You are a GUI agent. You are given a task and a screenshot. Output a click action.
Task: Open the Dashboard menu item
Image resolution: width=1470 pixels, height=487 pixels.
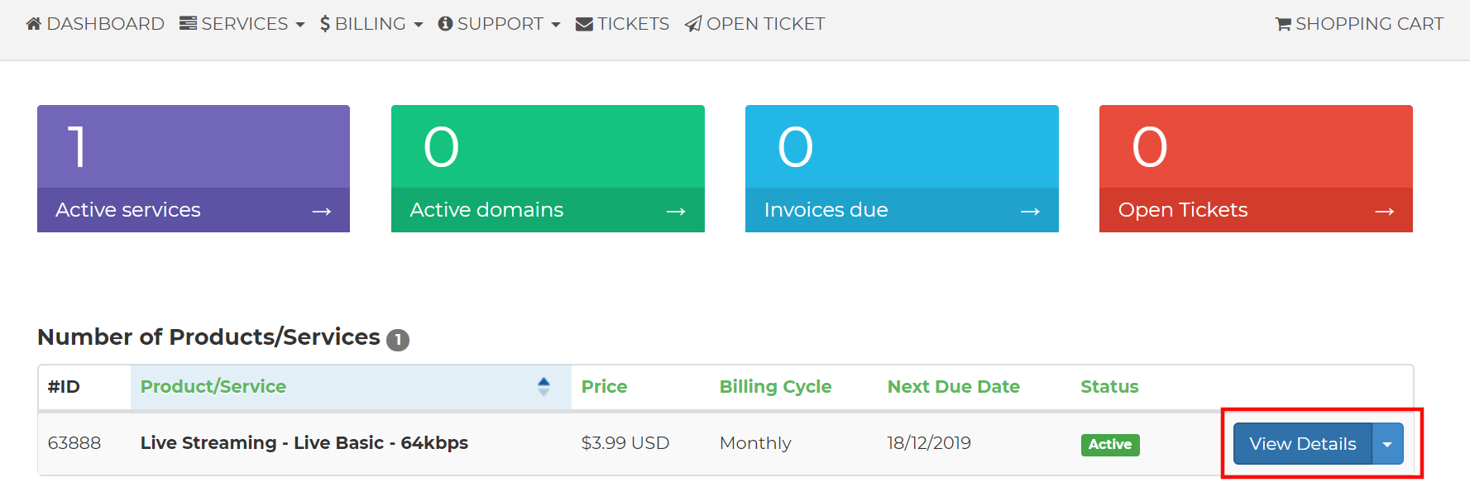(x=105, y=24)
